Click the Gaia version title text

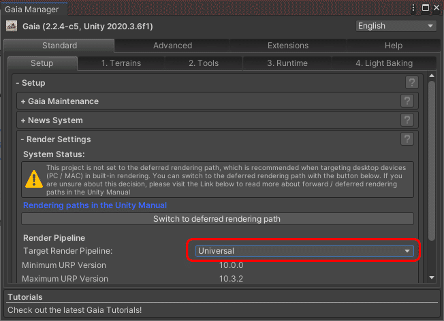[88, 27]
